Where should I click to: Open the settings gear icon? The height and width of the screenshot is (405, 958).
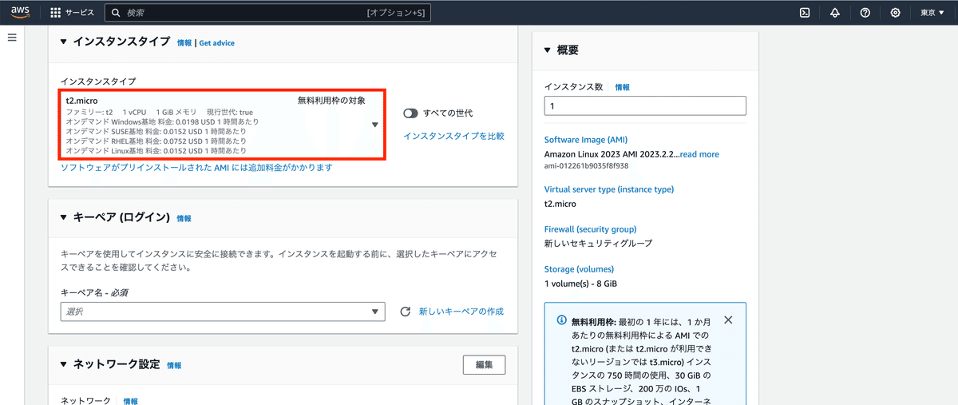896,13
